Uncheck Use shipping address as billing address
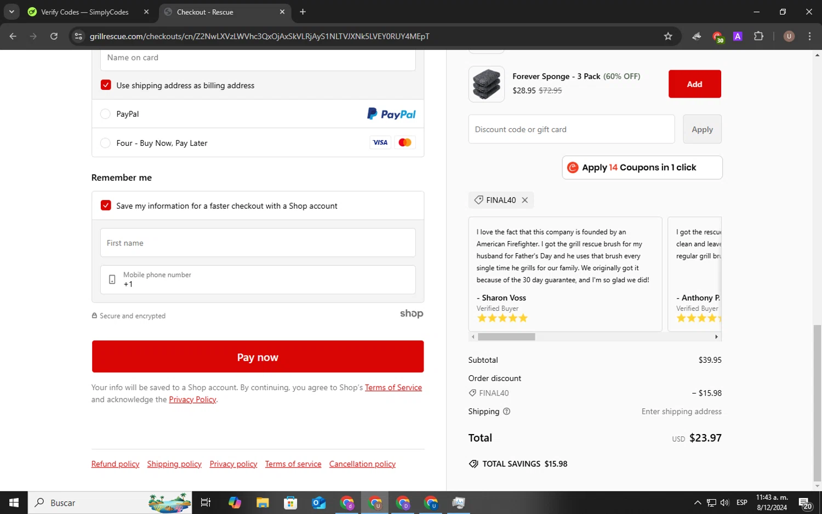 (x=106, y=85)
